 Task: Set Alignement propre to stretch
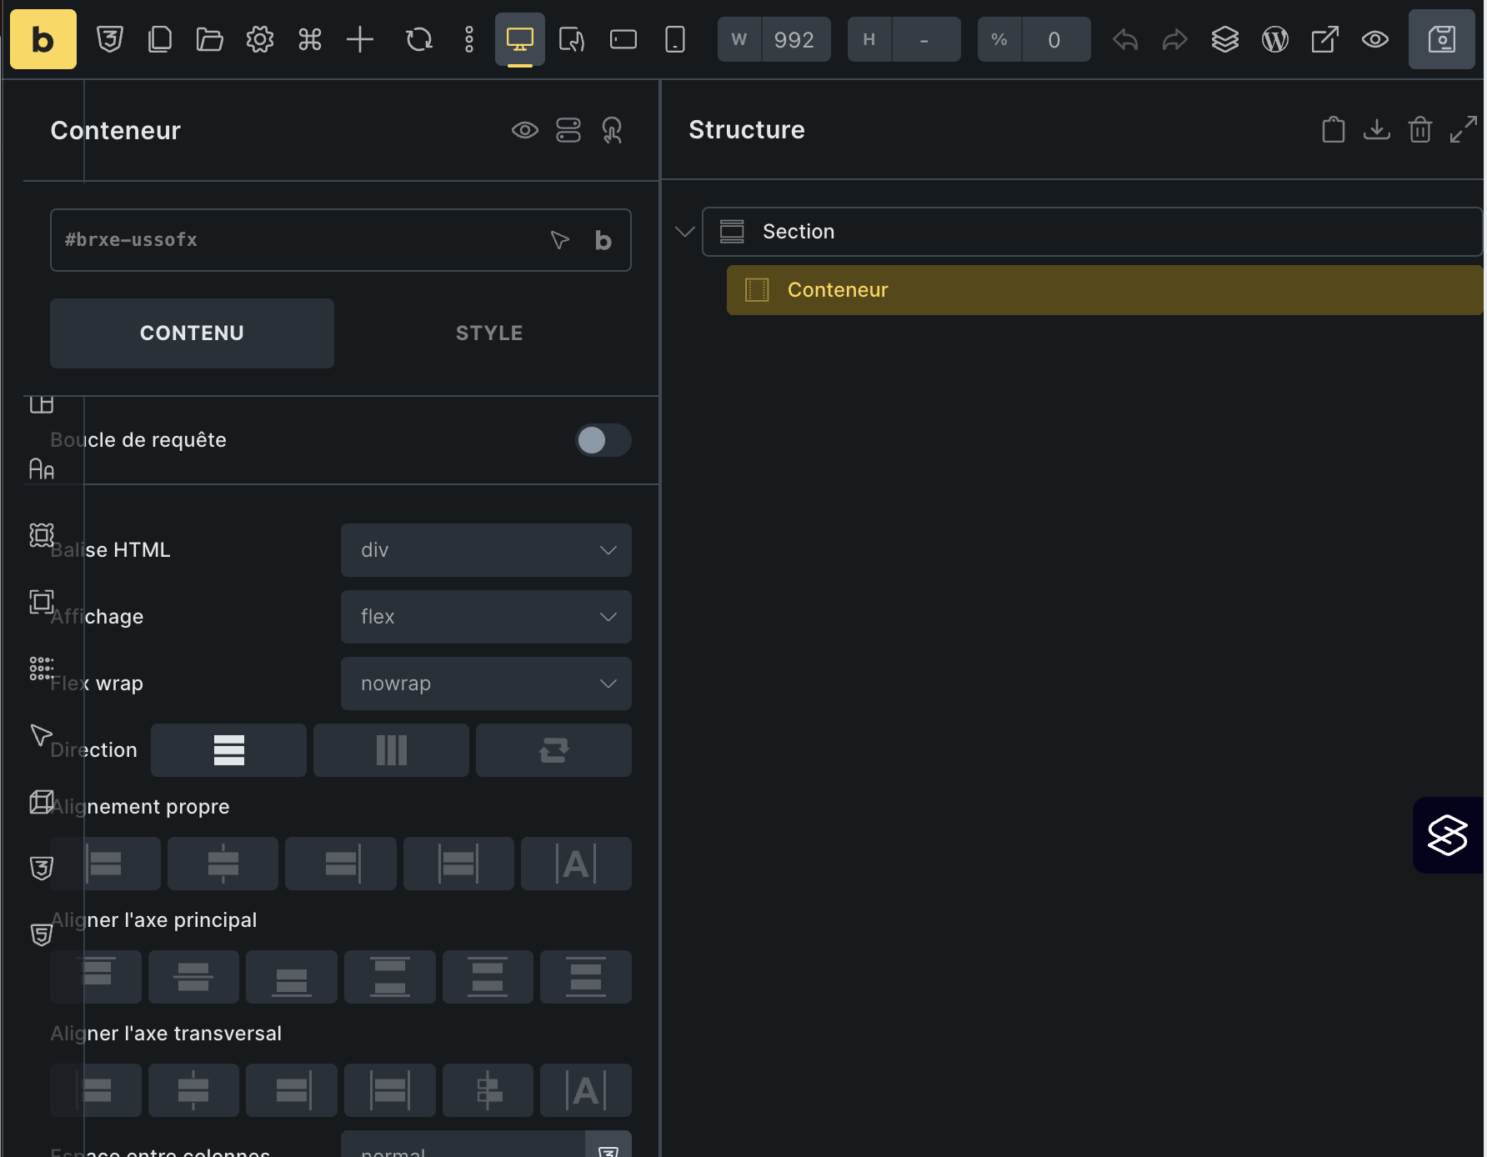458,864
